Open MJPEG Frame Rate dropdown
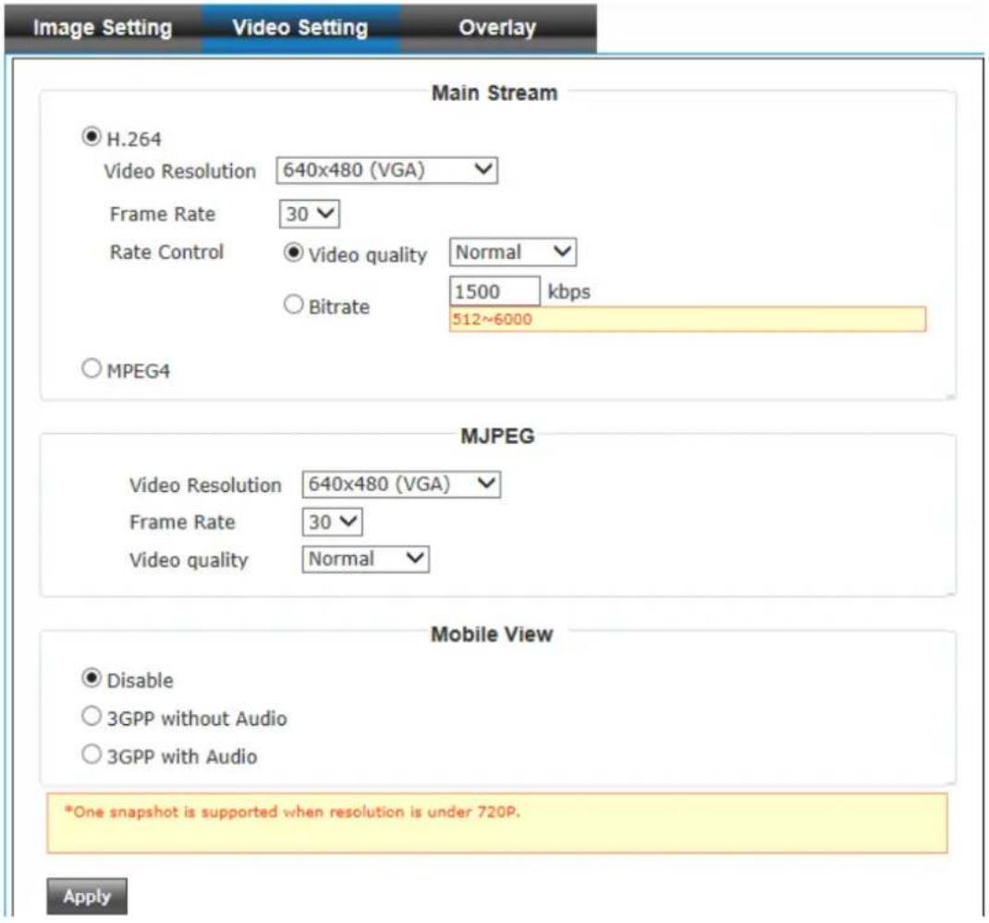The image size is (989, 923). tap(332, 523)
